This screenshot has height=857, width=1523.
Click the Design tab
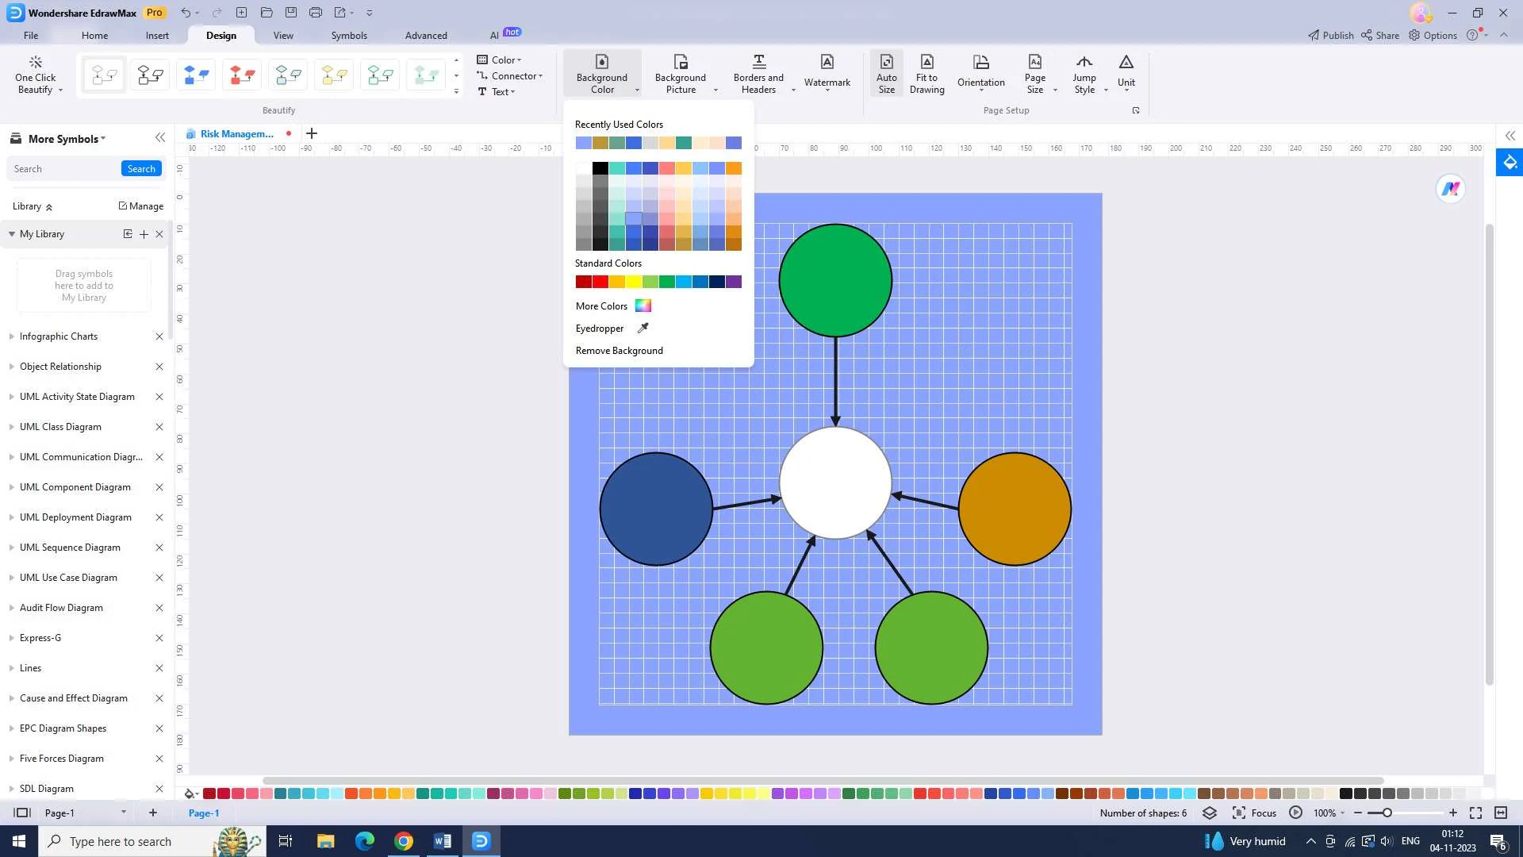(220, 35)
